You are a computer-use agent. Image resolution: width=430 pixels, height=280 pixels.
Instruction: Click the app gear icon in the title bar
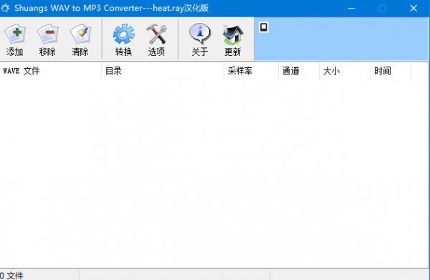pos(5,8)
